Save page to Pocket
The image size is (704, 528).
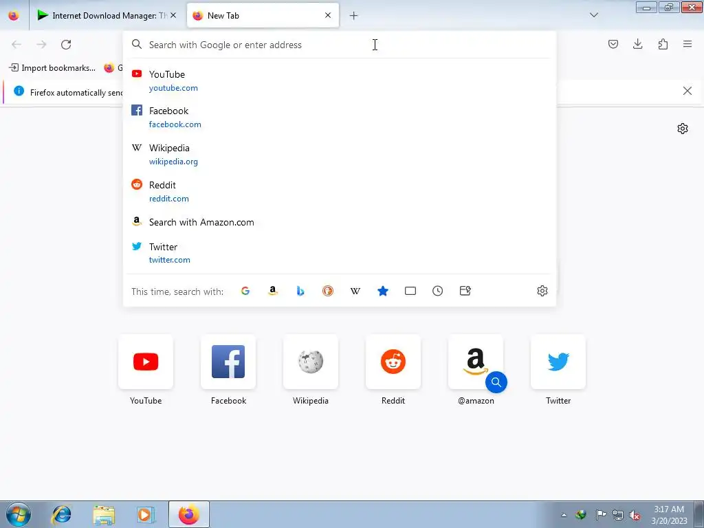[613, 44]
